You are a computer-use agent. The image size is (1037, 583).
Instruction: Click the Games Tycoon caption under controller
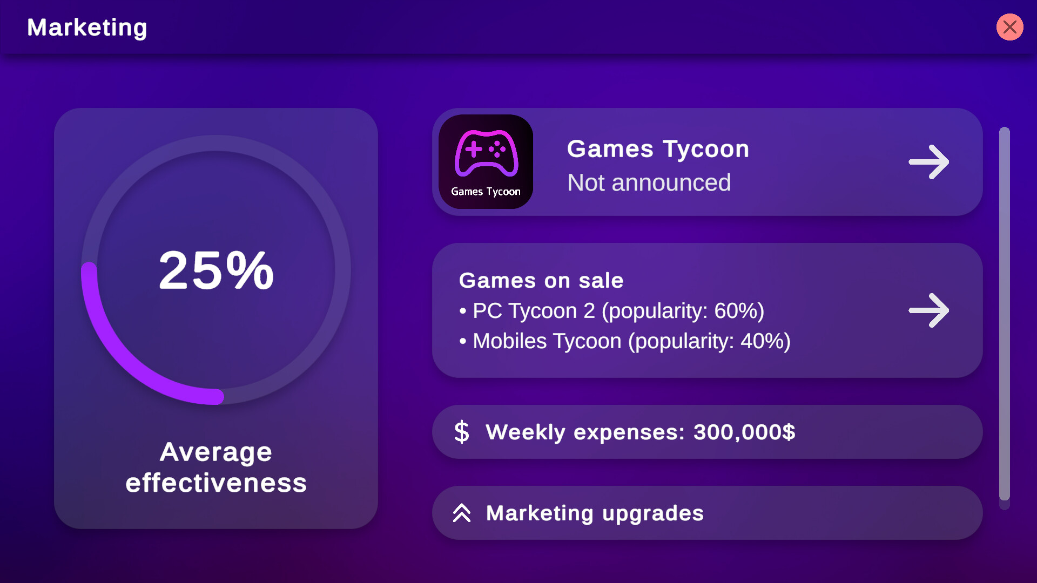(x=486, y=192)
